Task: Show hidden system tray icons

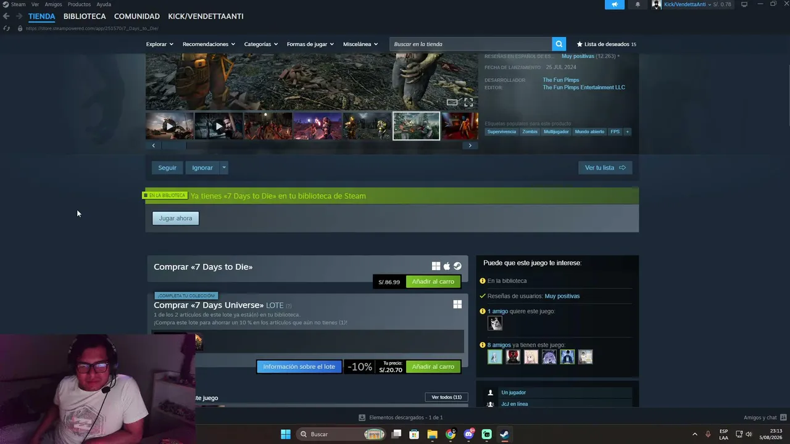Action: pyautogui.click(x=694, y=434)
